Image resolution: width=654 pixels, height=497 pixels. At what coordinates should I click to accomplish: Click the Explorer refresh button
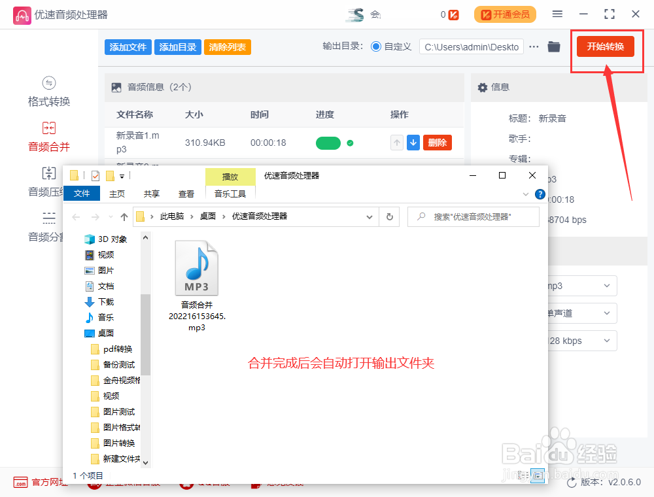tap(390, 217)
